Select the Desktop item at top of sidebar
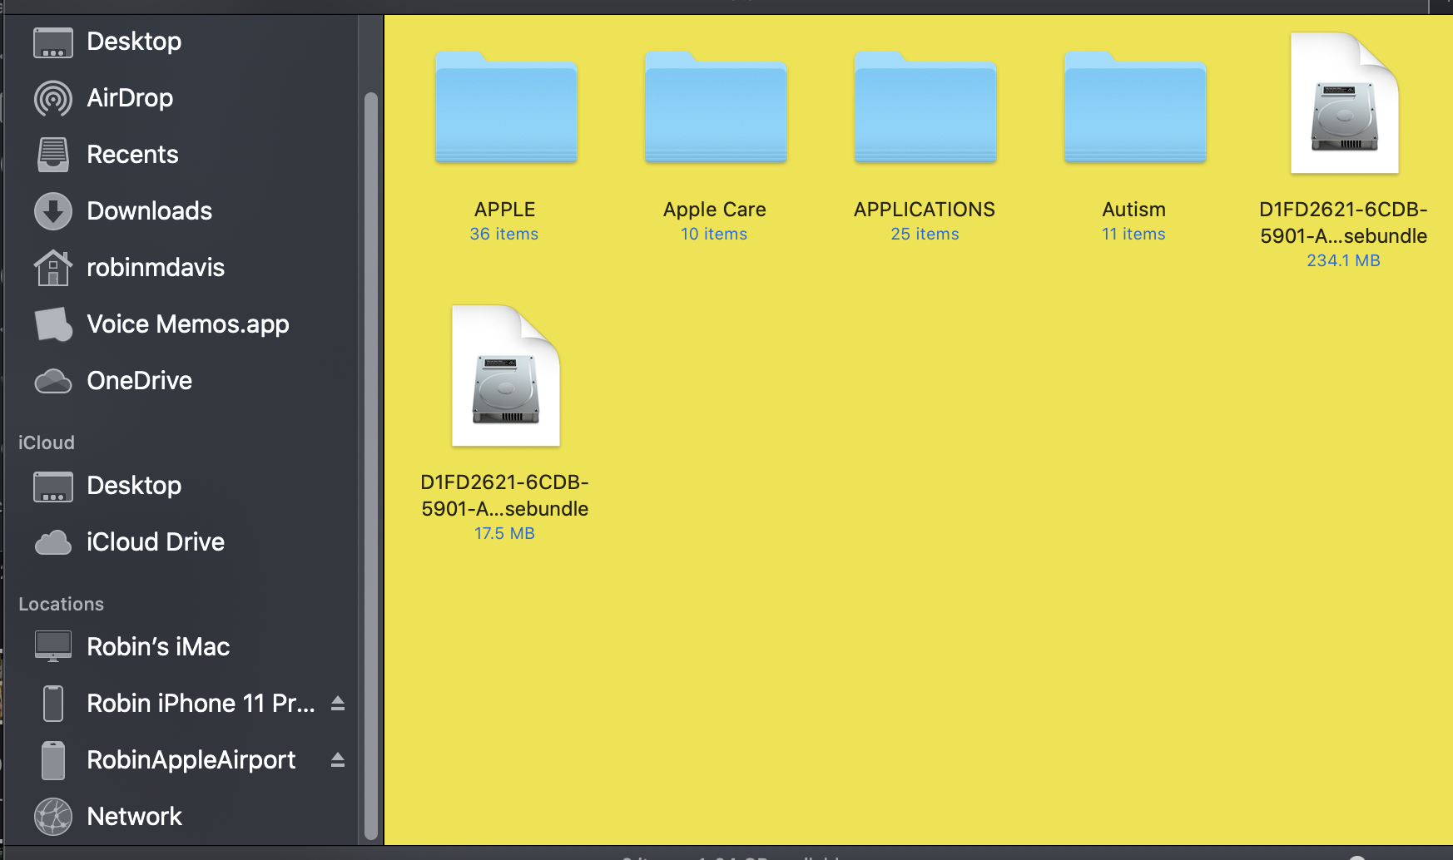1453x860 pixels. pyautogui.click(x=134, y=41)
